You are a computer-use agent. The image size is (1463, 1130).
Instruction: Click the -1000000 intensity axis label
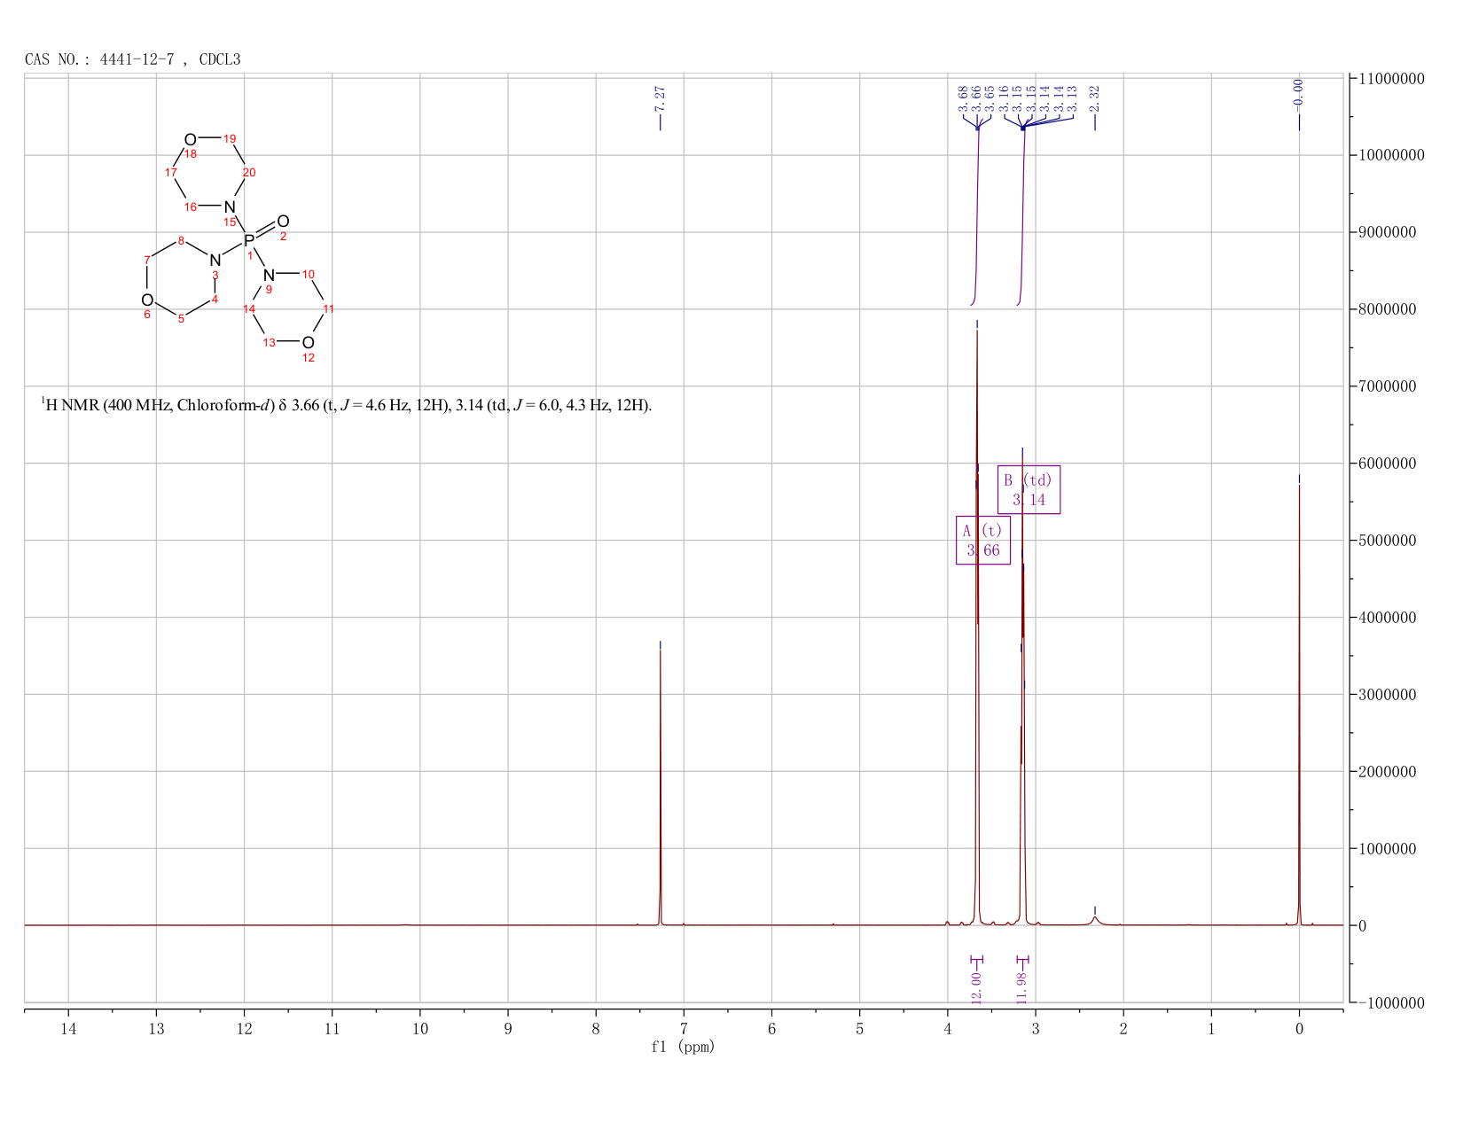coord(1391,1002)
